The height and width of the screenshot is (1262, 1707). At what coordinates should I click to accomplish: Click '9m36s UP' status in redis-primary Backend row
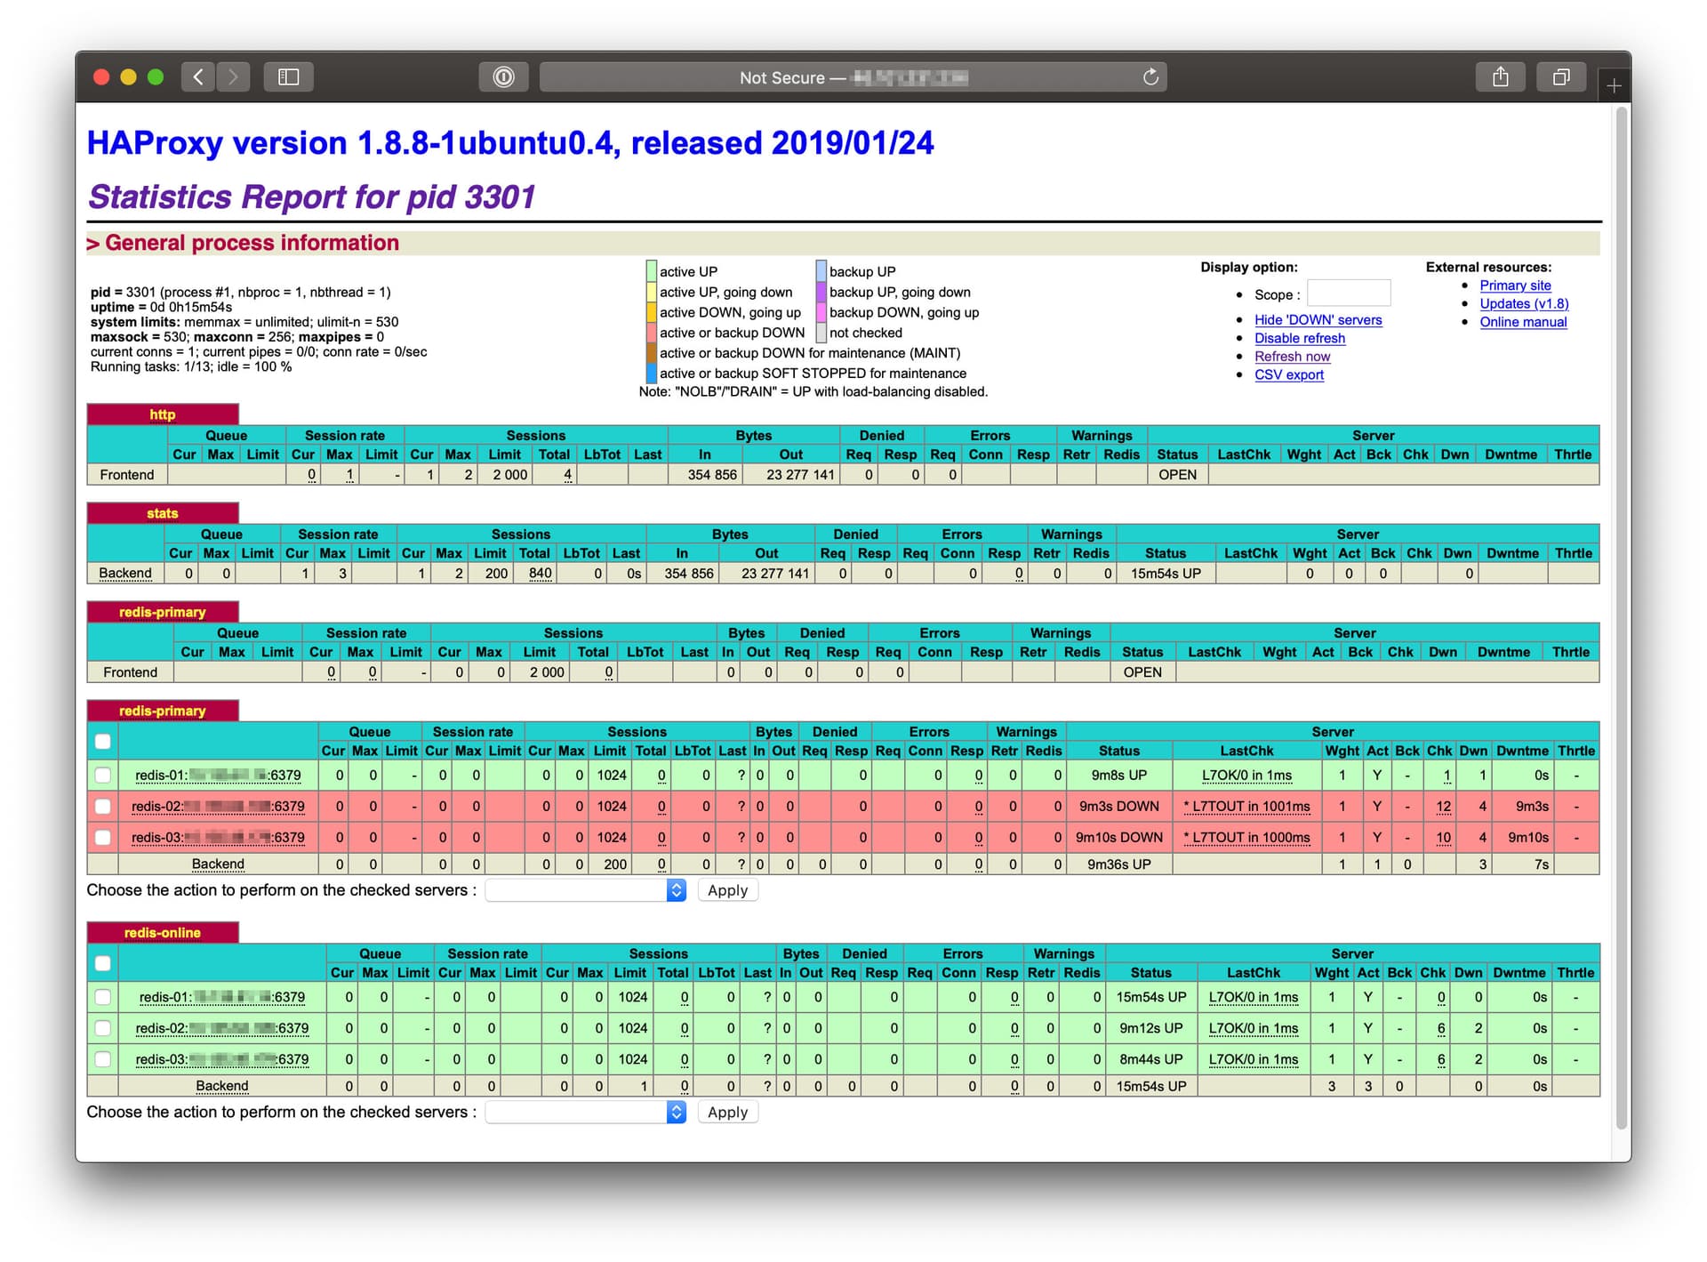(x=1118, y=864)
